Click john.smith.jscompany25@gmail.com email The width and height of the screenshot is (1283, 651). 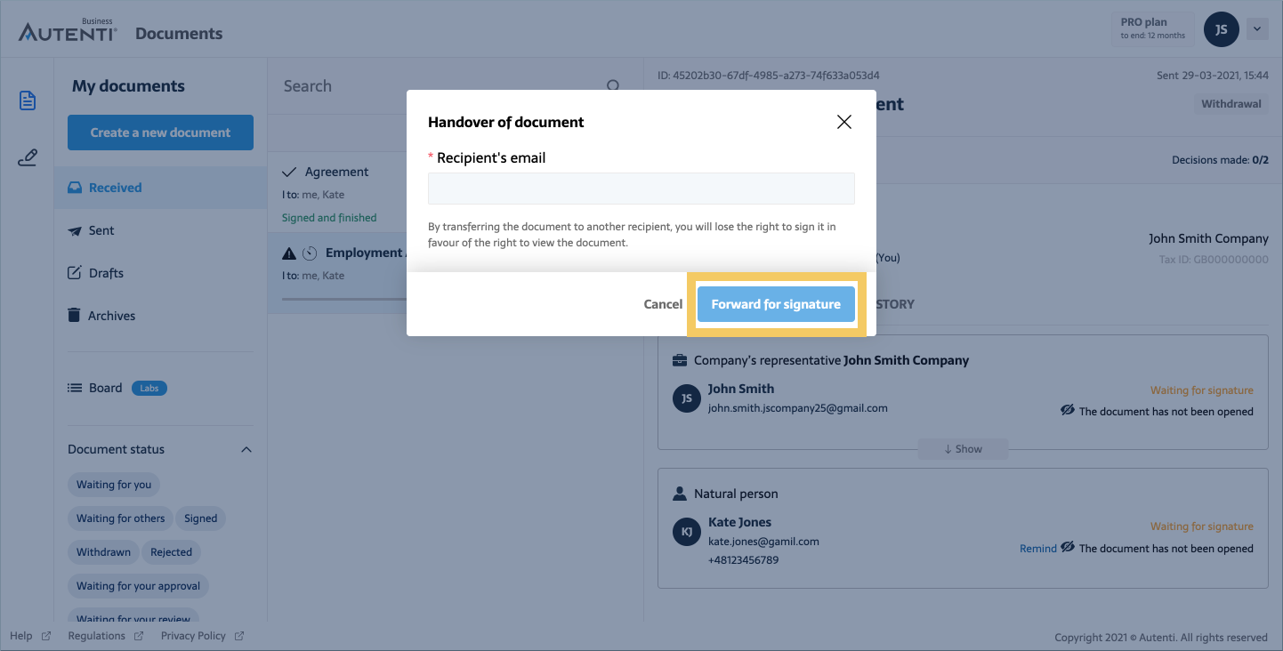(x=797, y=408)
